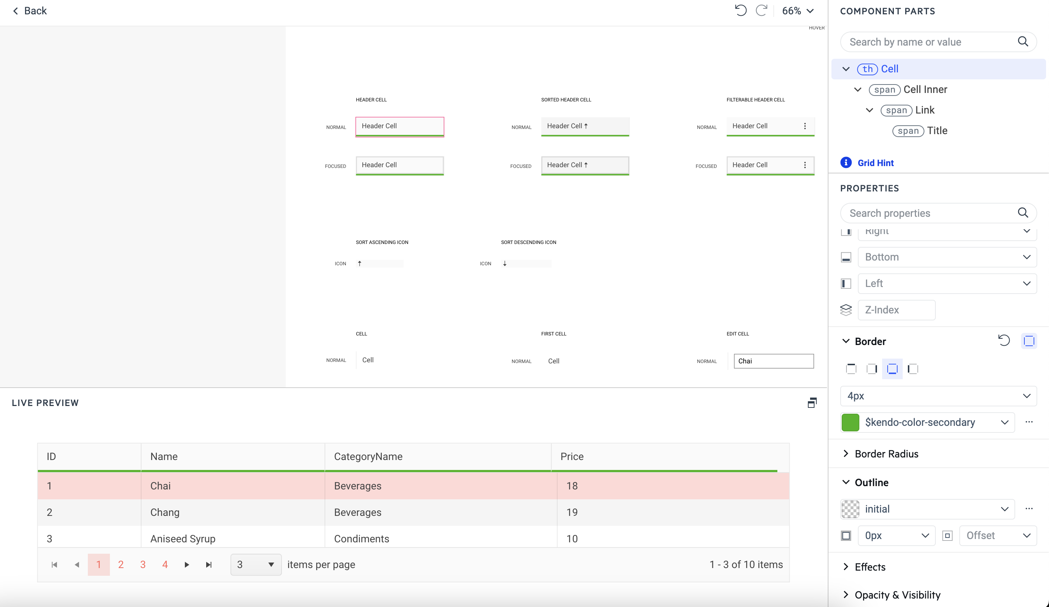Select the all-sides border toggle
Screen dimensions: 1049x607
click(892, 369)
